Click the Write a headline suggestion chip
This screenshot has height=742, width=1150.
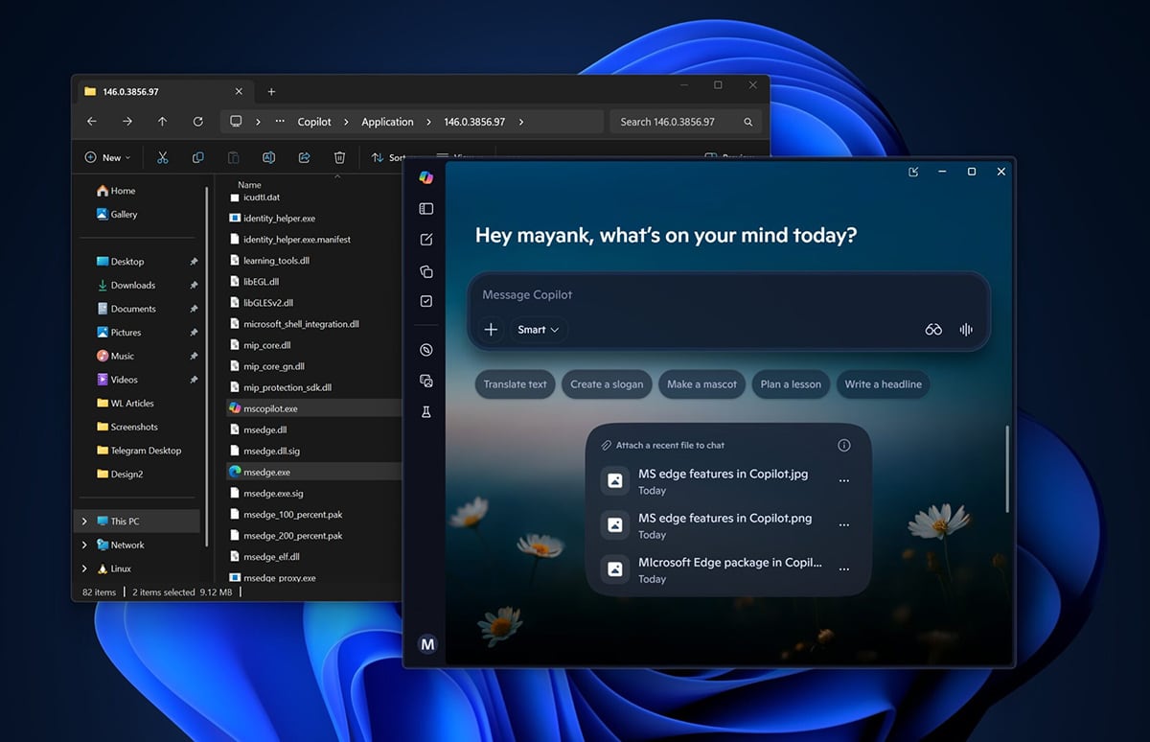click(883, 384)
